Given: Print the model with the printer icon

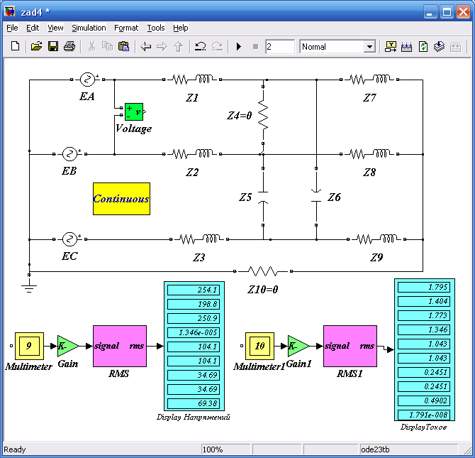Looking at the screenshot, I should [x=69, y=46].
